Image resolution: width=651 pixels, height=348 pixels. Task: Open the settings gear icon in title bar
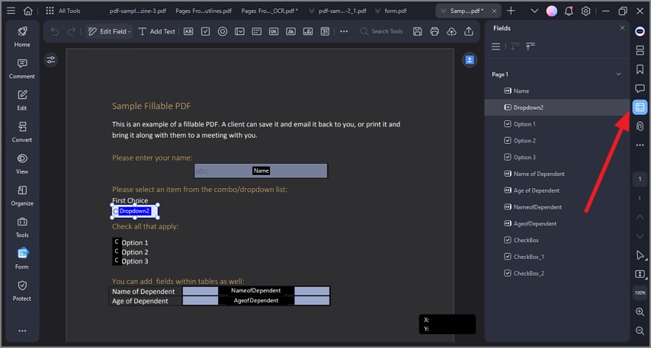click(585, 11)
